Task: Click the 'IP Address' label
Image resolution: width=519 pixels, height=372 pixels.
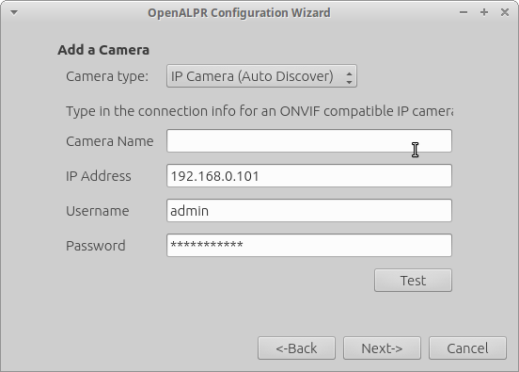Action: (99, 176)
